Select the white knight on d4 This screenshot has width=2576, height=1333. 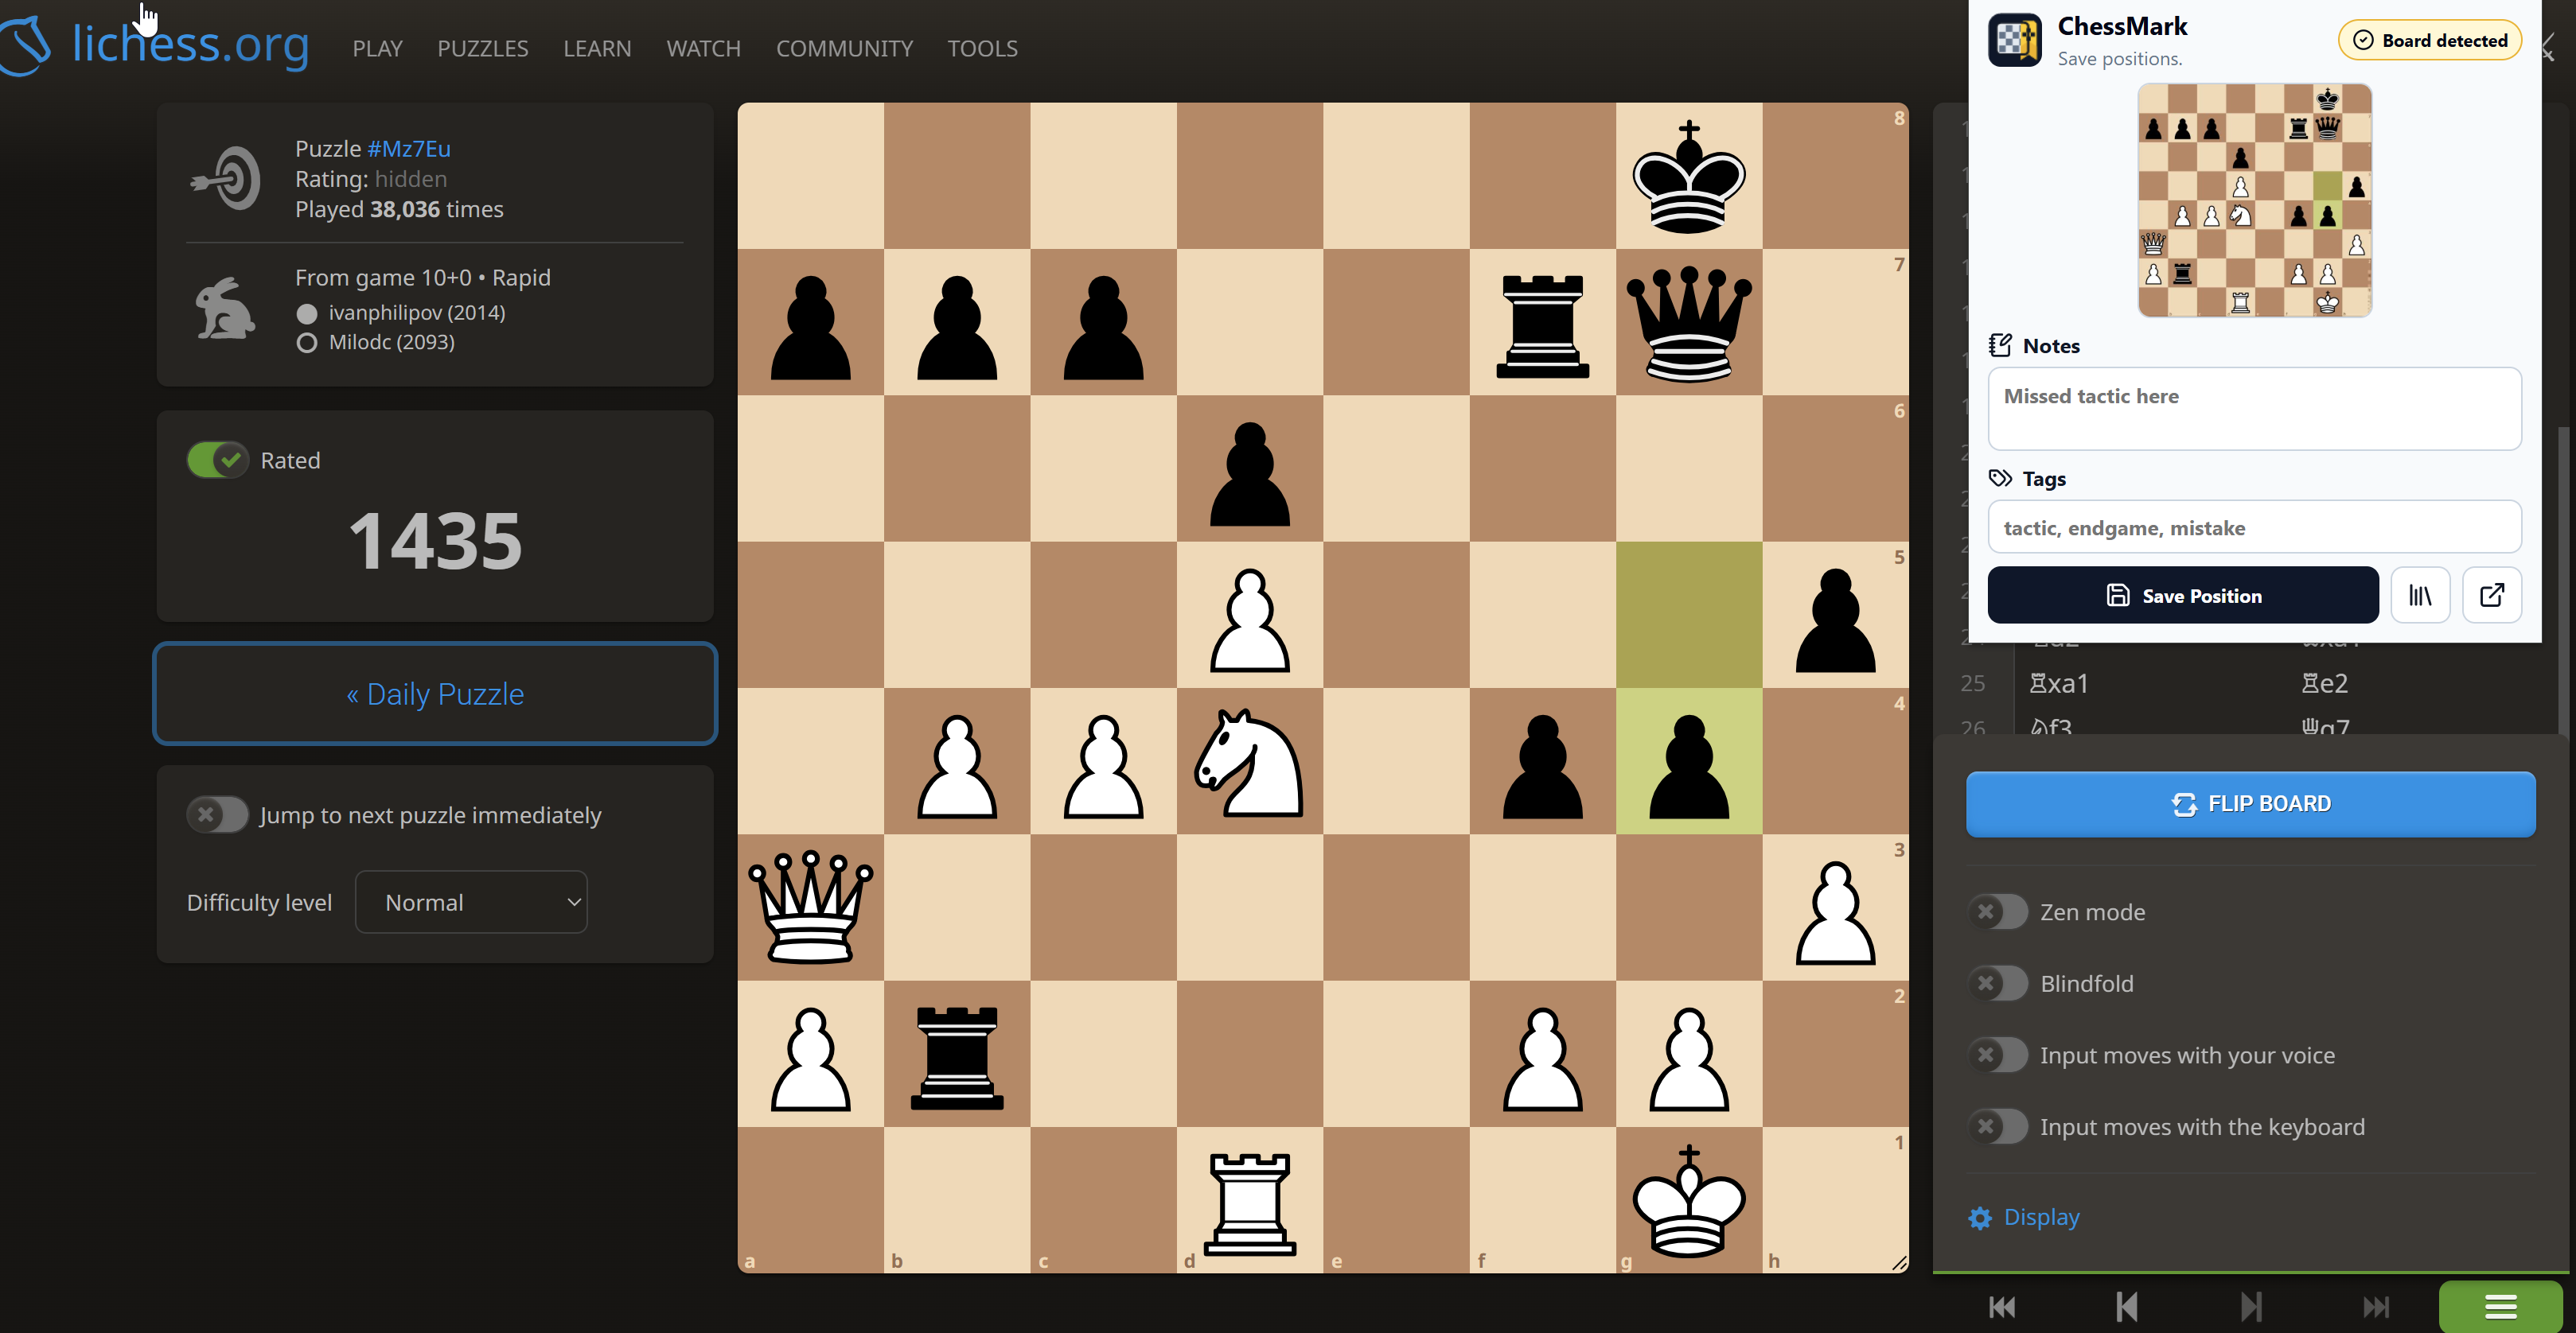coord(1250,761)
